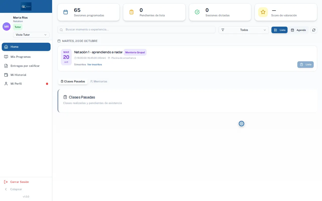Click the checkmark icon on Sesiones dictadas card
This screenshot has width=322, height=201.
(197, 12)
